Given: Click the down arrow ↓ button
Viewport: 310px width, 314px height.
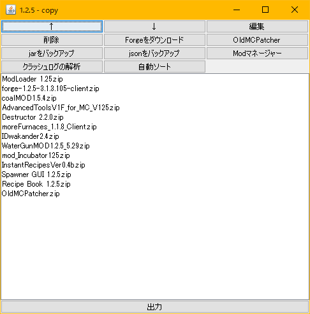Looking at the screenshot, I should coord(154,27).
